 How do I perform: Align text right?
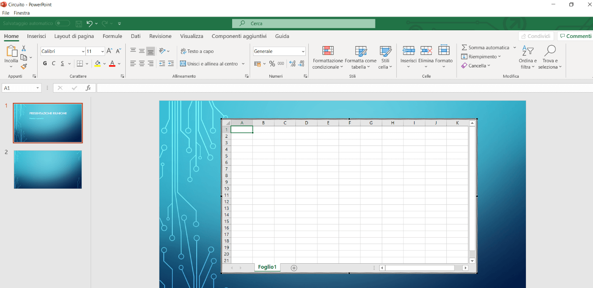(x=150, y=64)
